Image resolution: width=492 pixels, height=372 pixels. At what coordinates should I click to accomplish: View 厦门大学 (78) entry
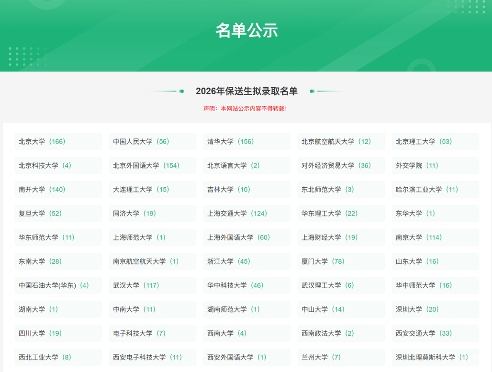click(x=341, y=261)
